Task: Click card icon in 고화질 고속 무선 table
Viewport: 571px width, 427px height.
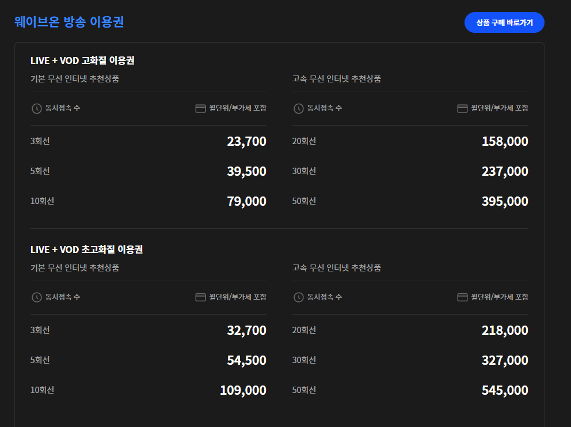Action: (462, 108)
